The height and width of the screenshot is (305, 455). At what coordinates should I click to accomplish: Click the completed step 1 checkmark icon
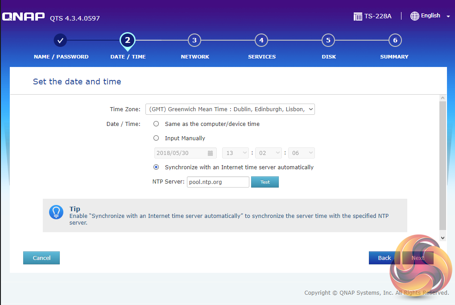coord(61,40)
